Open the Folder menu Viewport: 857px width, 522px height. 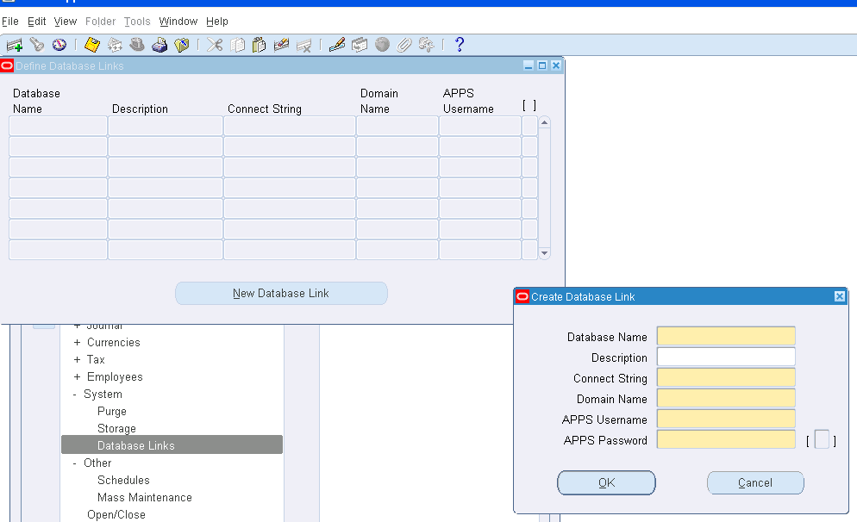(x=100, y=22)
